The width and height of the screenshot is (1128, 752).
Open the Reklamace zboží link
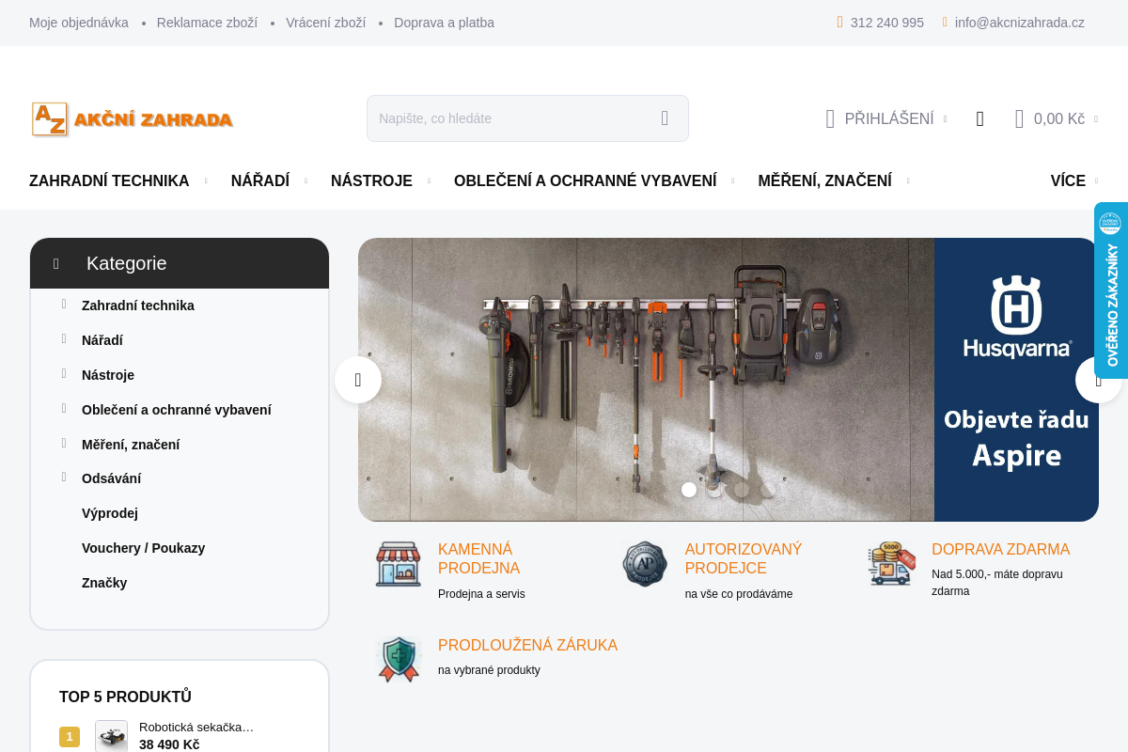tap(207, 23)
